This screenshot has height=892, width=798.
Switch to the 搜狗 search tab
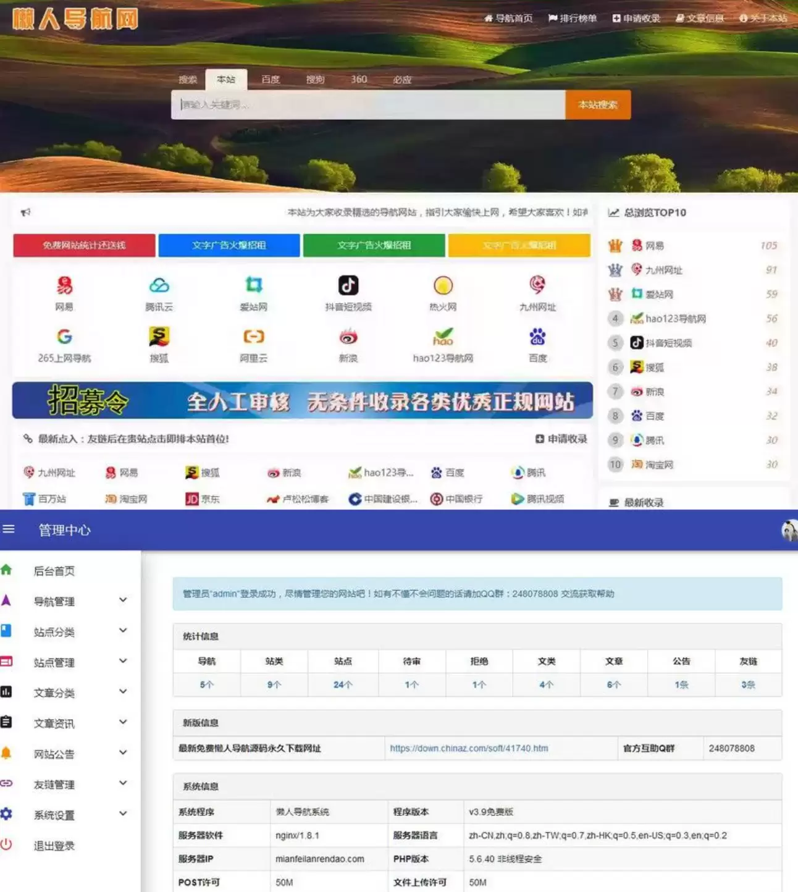pos(315,80)
